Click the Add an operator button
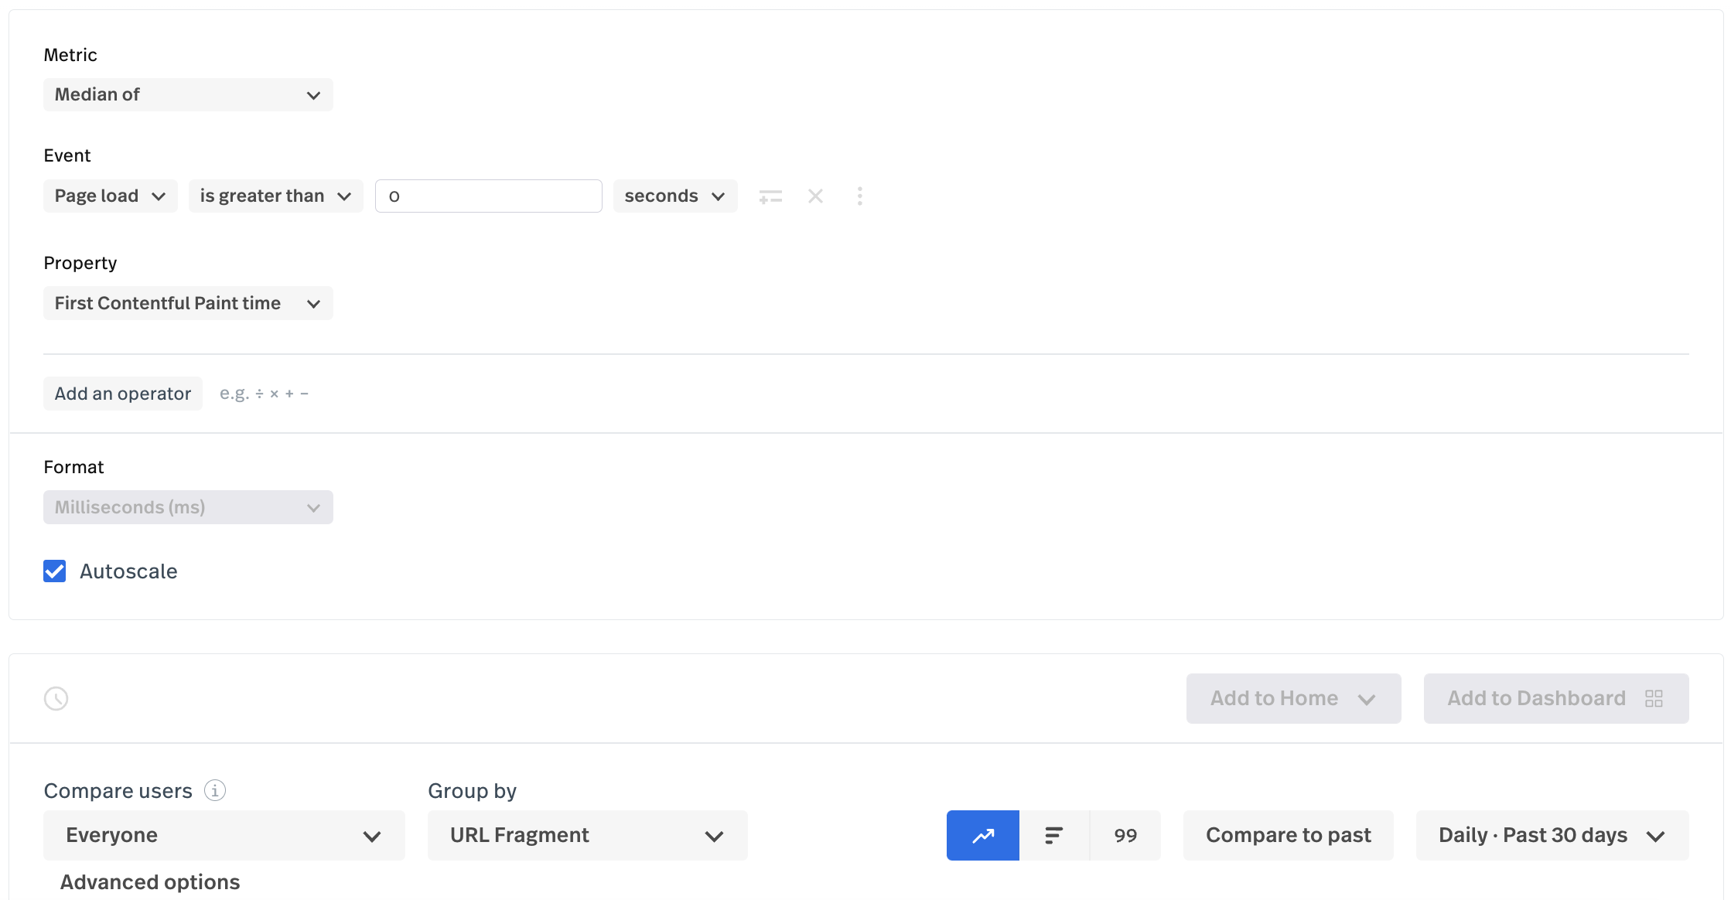Screen dimensions: 1731x900 pyautogui.click(x=123, y=394)
